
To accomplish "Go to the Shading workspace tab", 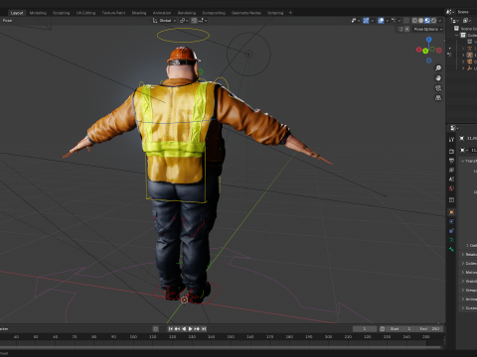I will (139, 13).
